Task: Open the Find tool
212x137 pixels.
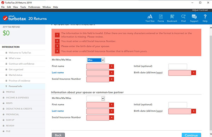Action: (183, 18)
